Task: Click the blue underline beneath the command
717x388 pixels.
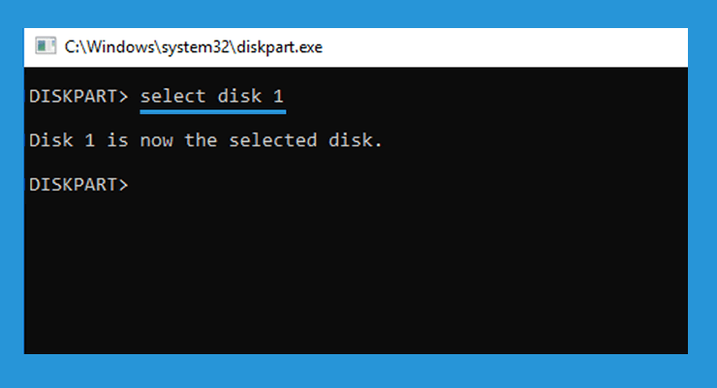Action: click(x=213, y=111)
